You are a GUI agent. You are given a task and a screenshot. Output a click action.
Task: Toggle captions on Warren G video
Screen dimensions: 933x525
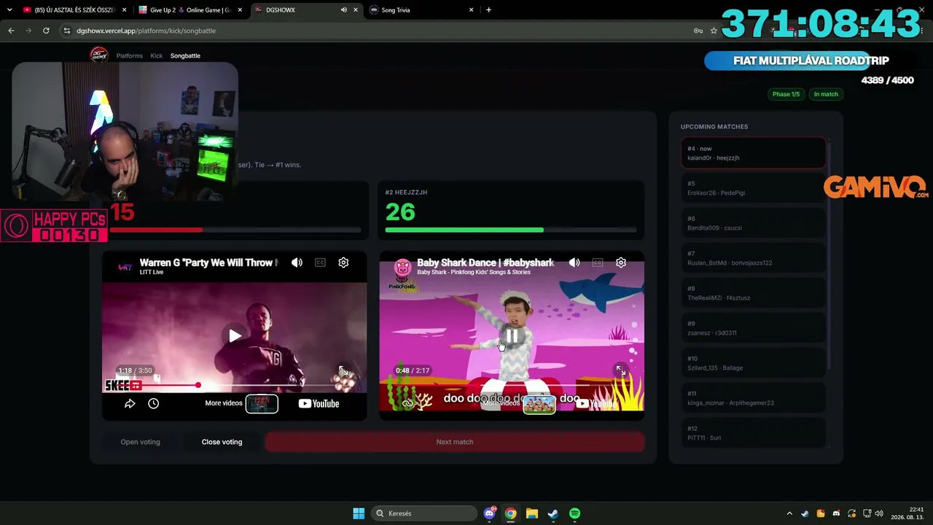(x=320, y=262)
